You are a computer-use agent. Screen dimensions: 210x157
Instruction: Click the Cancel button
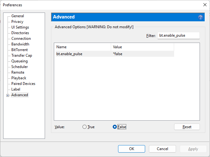pyautogui.click(x=162, y=149)
